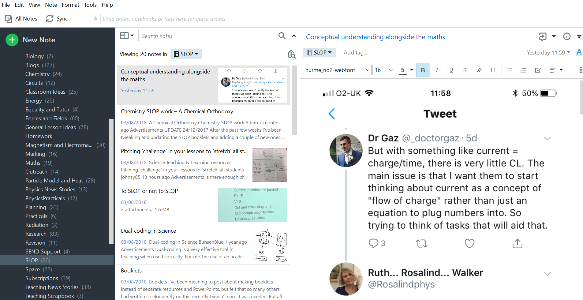Click the green New Note plus icon
The height and width of the screenshot is (300, 583).
(12, 40)
